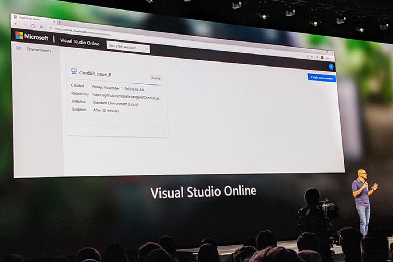Expand the plan selector chevron arrow
The image size is (393, 262).
[x=146, y=49]
